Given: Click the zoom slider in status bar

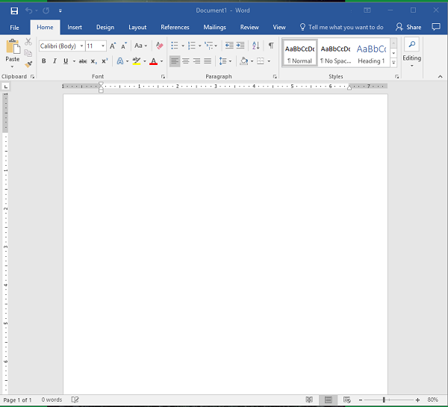Looking at the screenshot, I should (384, 400).
